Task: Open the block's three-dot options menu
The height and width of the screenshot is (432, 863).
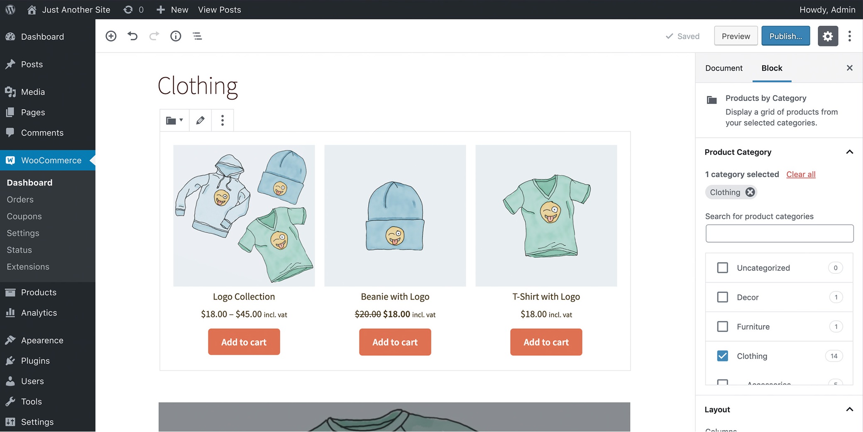Action: pyautogui.click(x=222, y=120)
